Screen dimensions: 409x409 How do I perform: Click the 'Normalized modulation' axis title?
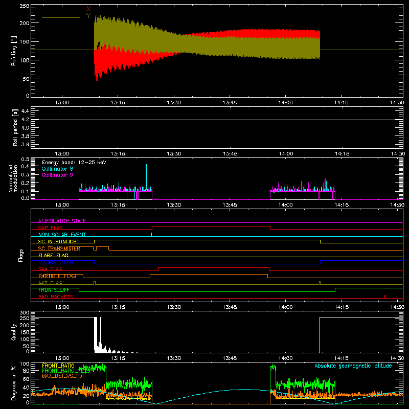[x=13, y=178]
